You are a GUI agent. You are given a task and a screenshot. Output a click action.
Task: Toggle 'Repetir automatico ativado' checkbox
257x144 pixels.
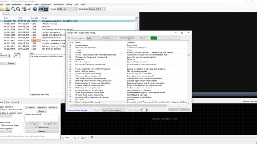coord(1,110)
